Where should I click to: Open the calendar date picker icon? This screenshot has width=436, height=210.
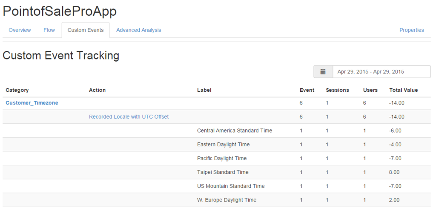323,72
